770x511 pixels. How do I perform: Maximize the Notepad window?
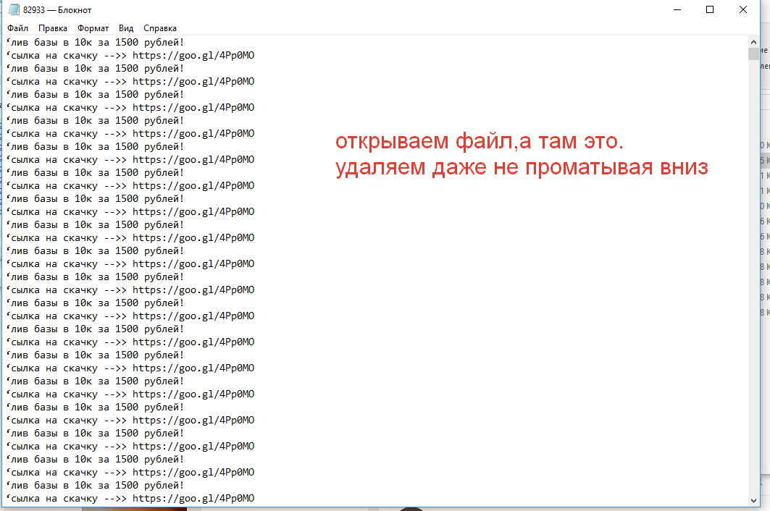click(710, 9)
